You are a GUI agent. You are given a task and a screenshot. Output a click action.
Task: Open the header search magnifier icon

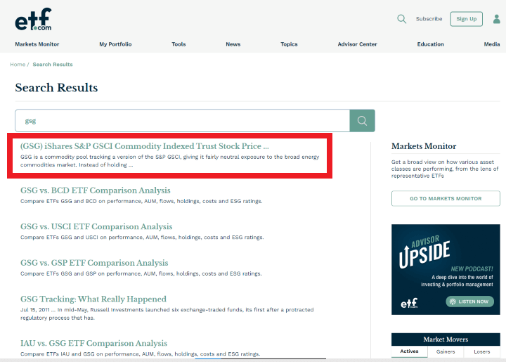[x=401, y=19]
